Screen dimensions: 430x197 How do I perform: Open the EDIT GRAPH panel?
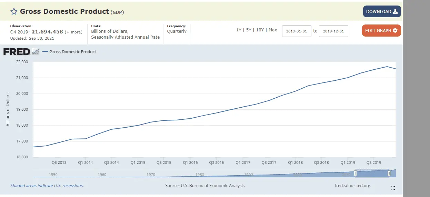pos(381,31)
